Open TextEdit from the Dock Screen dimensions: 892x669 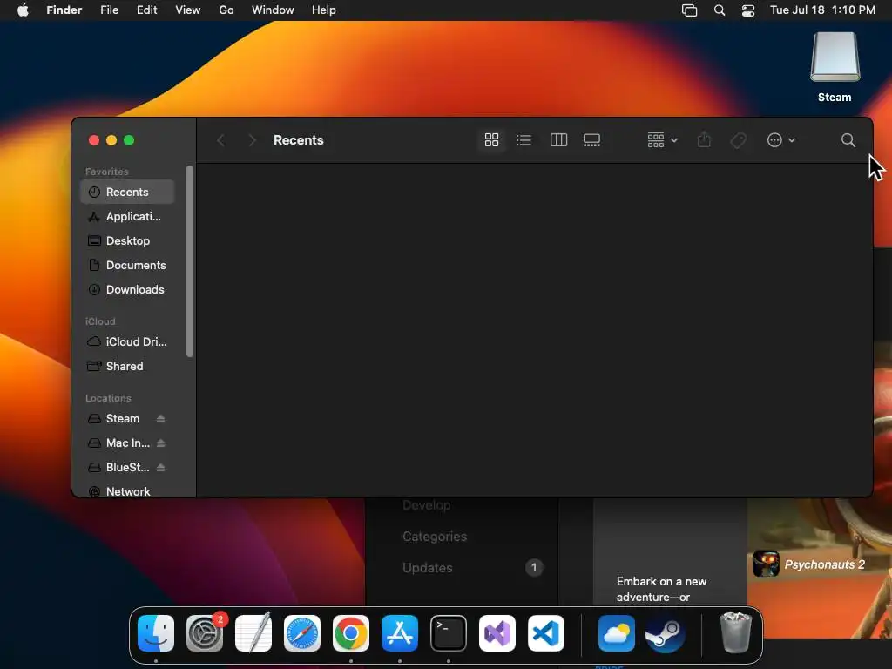(x=253, y=633)
